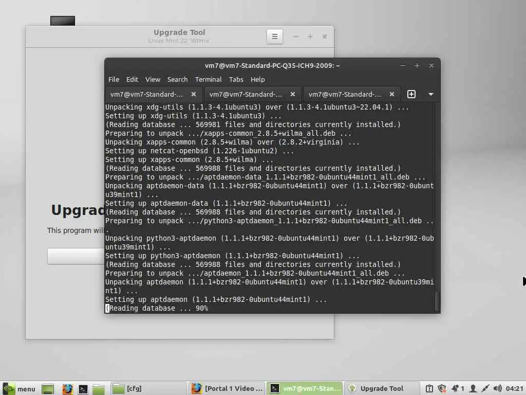Click 'Setting up python3-aptdaemon' terminal line

(x=233, y=256)
